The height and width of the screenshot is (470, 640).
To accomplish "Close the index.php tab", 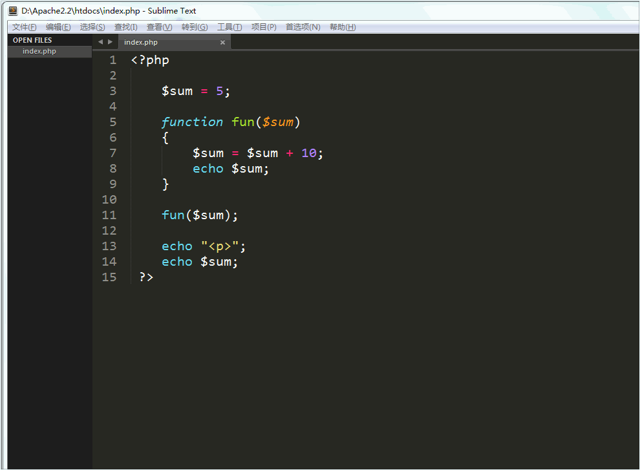I will pos(222,43).
